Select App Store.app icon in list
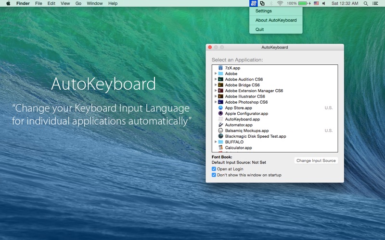 click(x=220, y=108)
